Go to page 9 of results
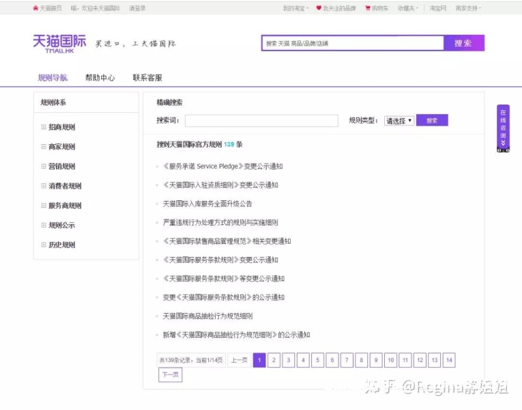This screenshot has width=522, height=410. [x=376, y=360]
